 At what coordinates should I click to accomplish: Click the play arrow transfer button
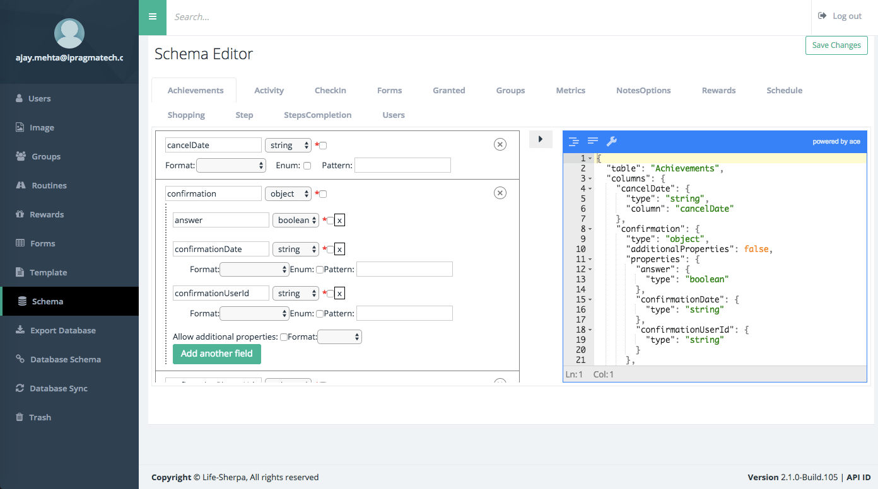pyautogui.click(x=541, y=139)
